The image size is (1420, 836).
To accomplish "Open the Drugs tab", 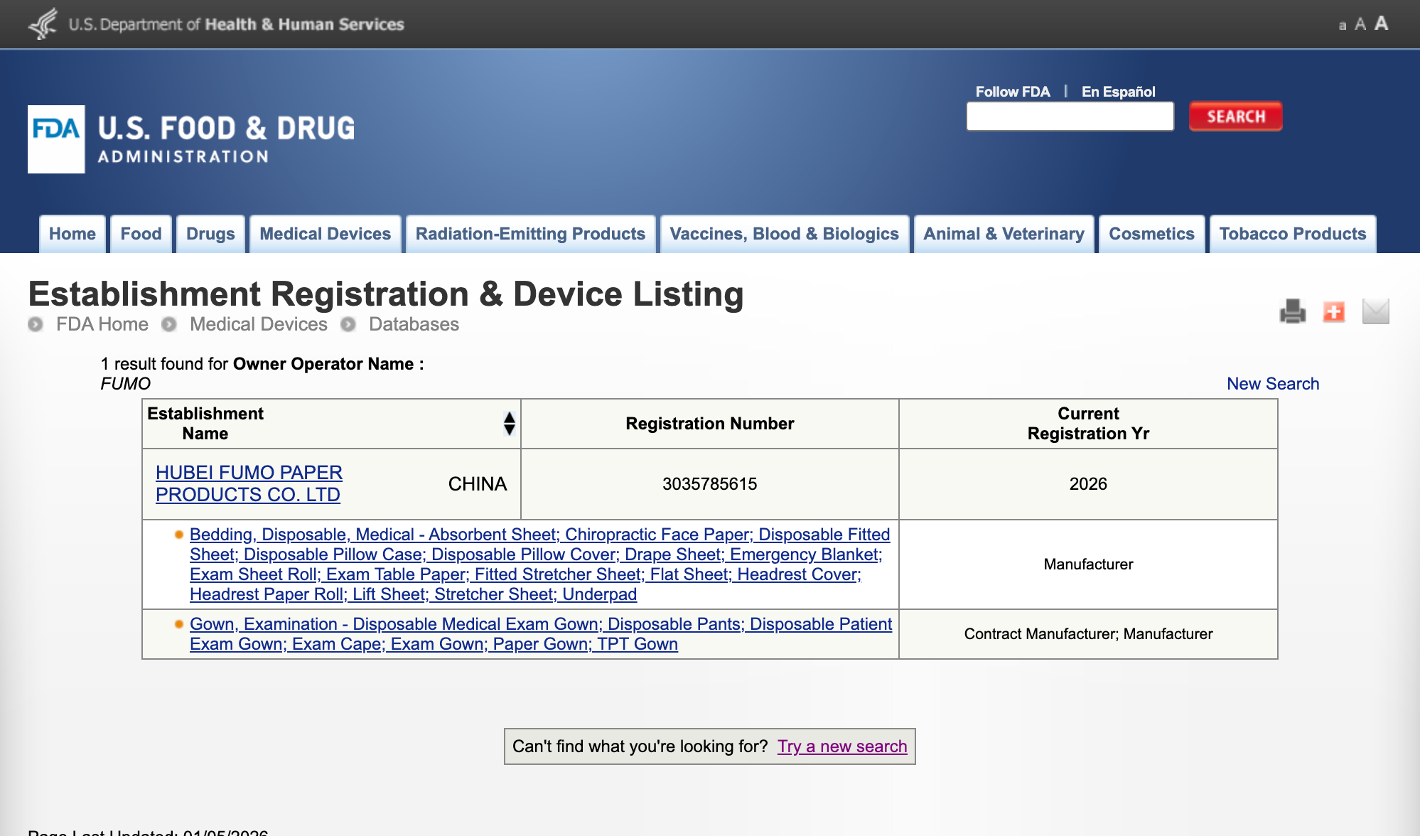I will pos(210,234).
